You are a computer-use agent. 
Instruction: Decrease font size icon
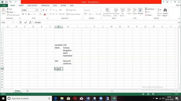tap(46, 10)
